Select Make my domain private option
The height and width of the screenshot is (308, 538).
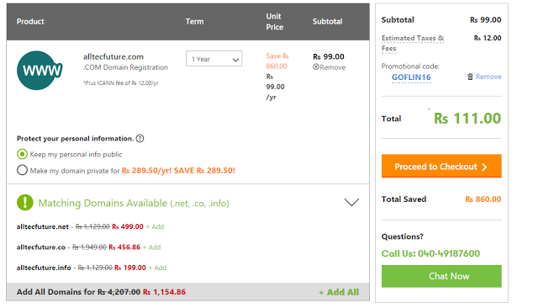pyautogui.click(x=22, y=170)
